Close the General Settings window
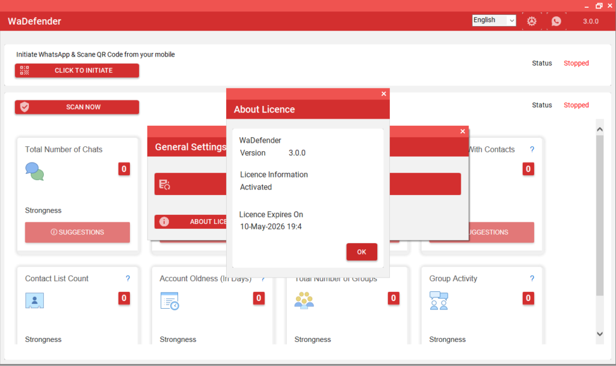The image size is (616, 366). (x=463, y=131)
